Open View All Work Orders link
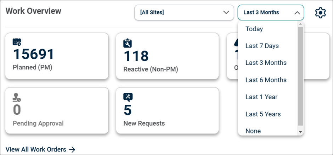 [x=36, y=149]
